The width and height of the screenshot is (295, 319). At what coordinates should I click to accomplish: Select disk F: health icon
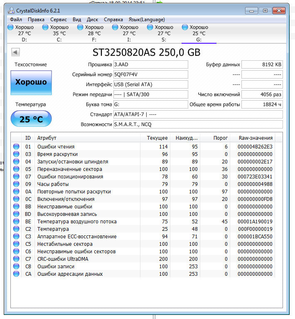(80, 27)
